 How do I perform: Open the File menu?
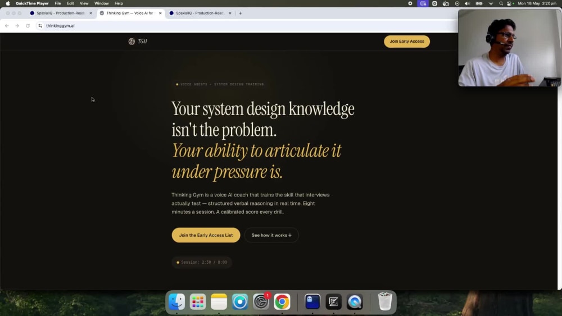coord(58,3)
